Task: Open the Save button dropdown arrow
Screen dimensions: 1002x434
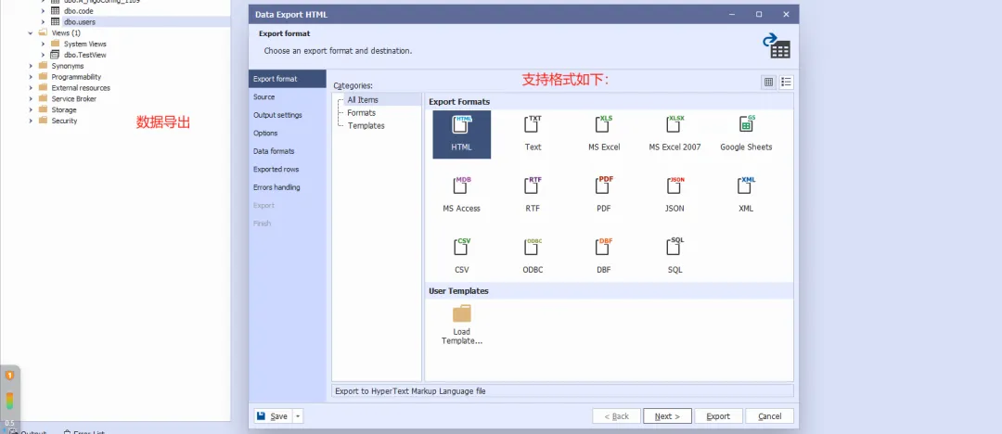Action: coord(298,416)
